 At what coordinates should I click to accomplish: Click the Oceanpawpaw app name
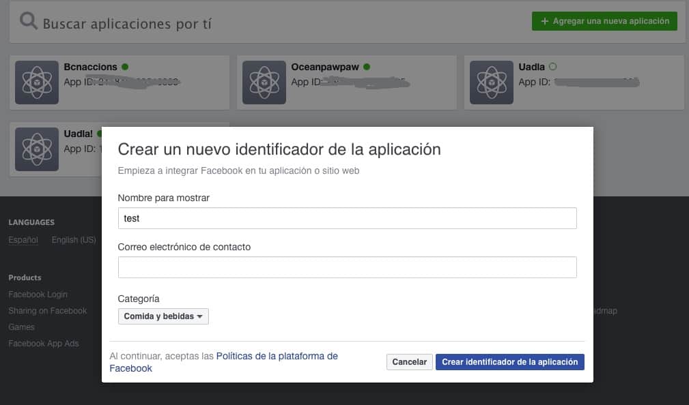(325, 67)
